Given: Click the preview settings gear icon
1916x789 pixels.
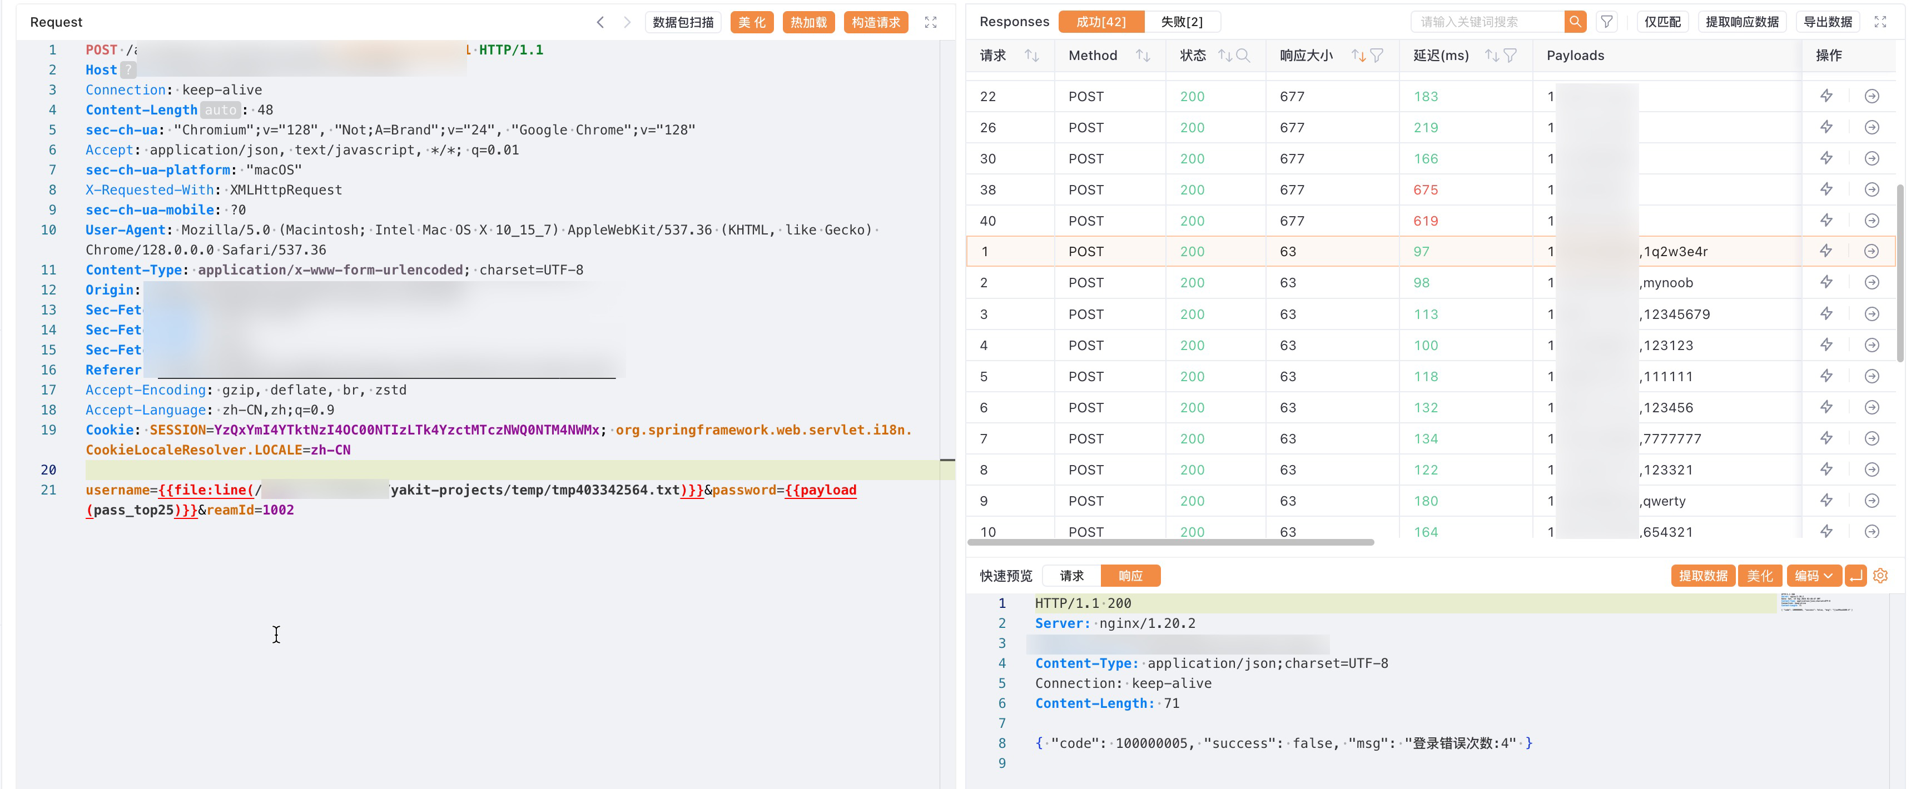Looking at the screenshot, I should coord(1880,576).
